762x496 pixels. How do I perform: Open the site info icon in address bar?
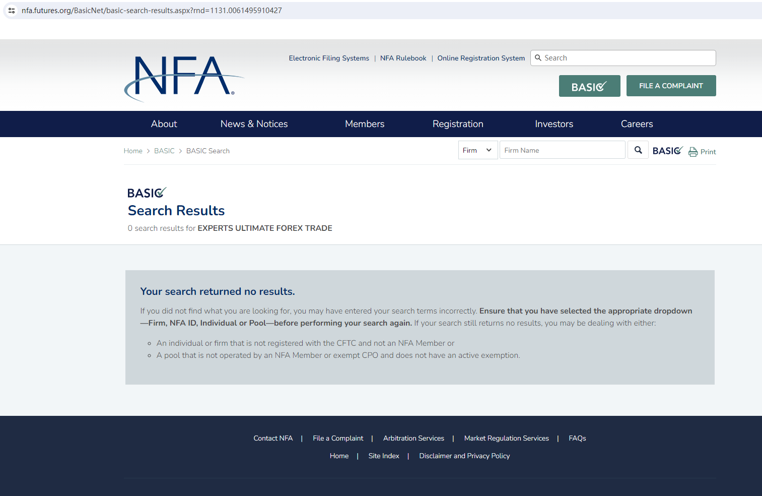[12, 11]
